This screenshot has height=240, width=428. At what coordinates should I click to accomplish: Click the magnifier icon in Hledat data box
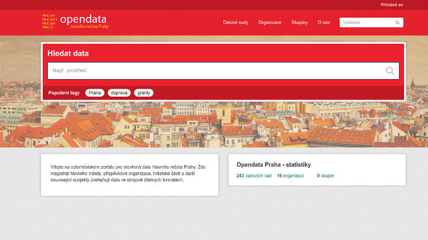coord(390,71)
